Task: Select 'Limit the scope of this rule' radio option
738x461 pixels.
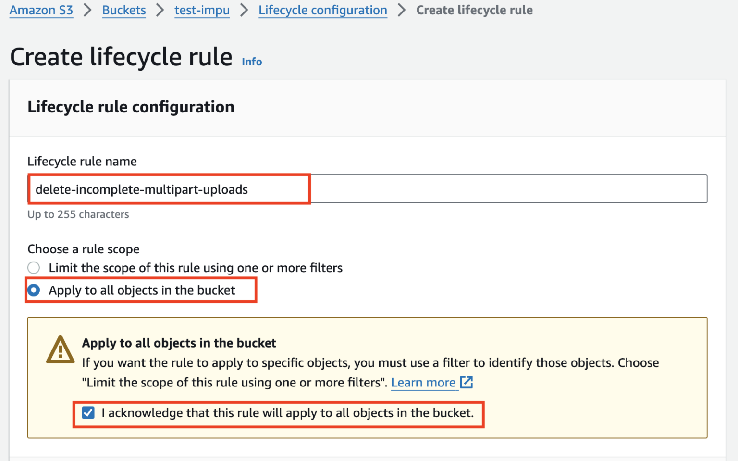Action: click(34, 267)
